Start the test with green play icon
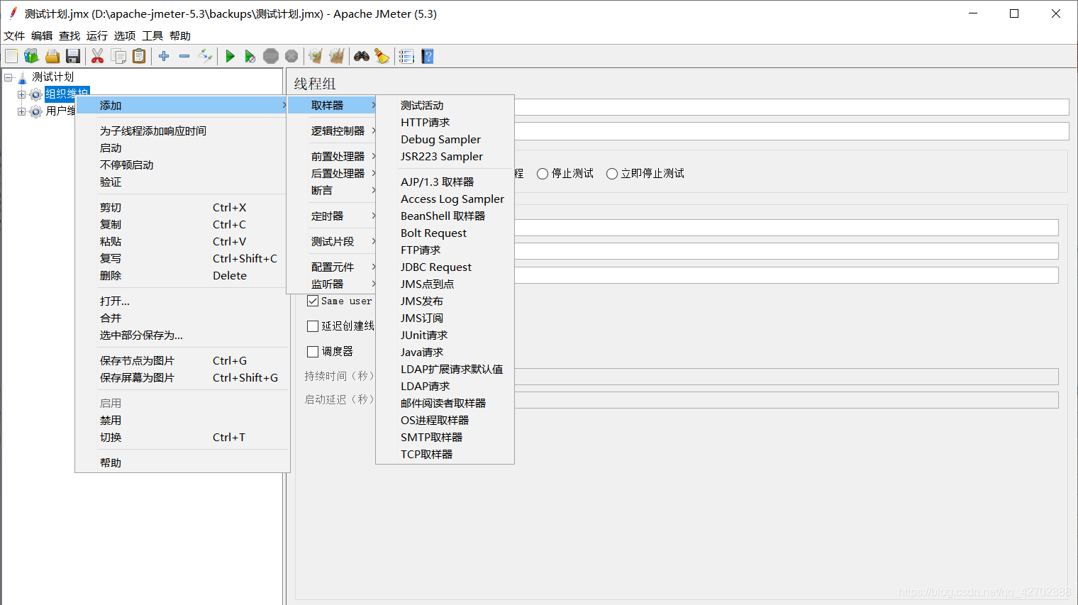The width and height of the screenshot is (1078, 605). [x=230, y=56]
